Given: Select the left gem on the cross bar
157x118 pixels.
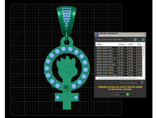Looking at the screenshot, I should click(x=58, y=97).
